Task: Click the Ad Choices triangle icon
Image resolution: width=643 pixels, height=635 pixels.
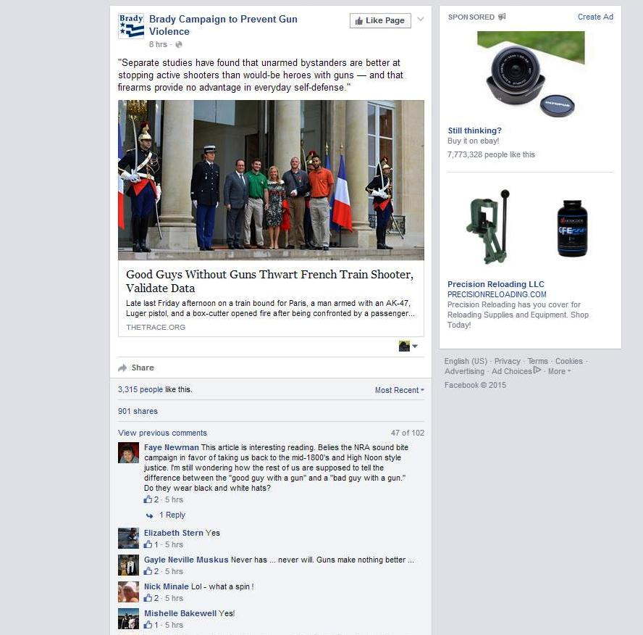Action: pos(537,370)
